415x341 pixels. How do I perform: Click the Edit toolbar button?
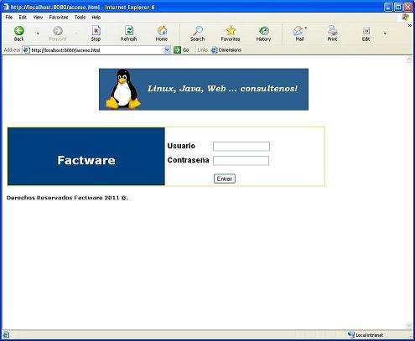(x=366, y=34)
